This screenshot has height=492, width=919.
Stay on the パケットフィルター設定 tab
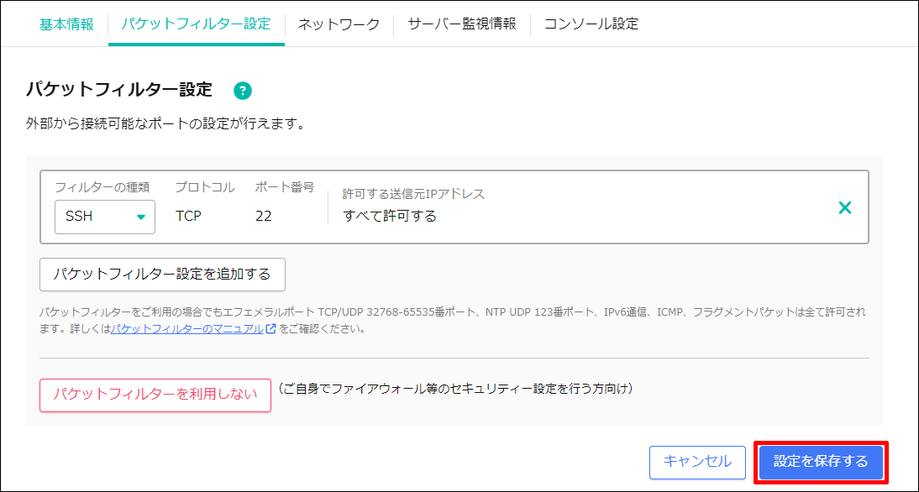pyautogui.click(x=195, y=25)
